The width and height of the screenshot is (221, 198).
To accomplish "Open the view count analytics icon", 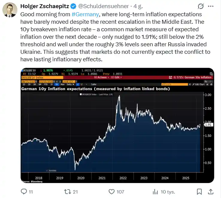I will point(155,191).
